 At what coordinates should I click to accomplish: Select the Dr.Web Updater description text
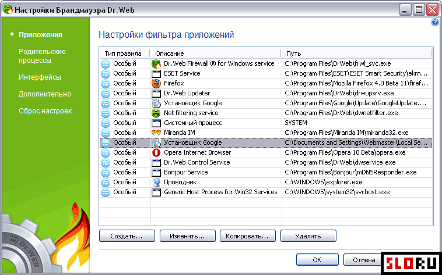point(187,94)
